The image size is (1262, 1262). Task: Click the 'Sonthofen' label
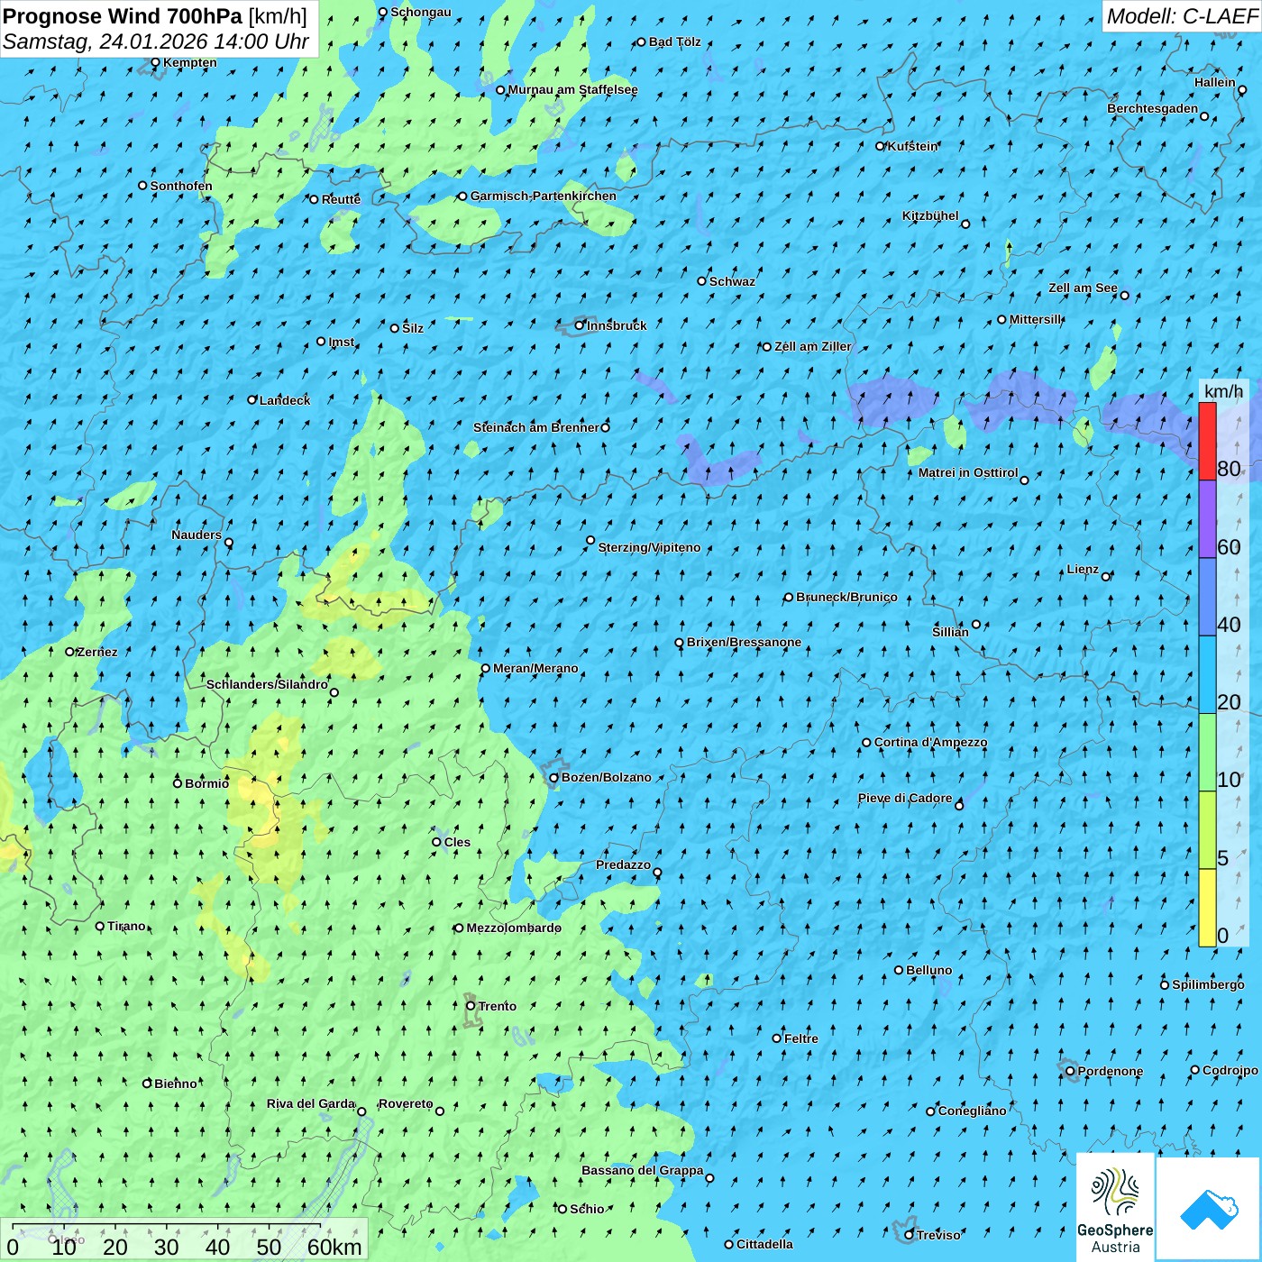tap(181, 186)
